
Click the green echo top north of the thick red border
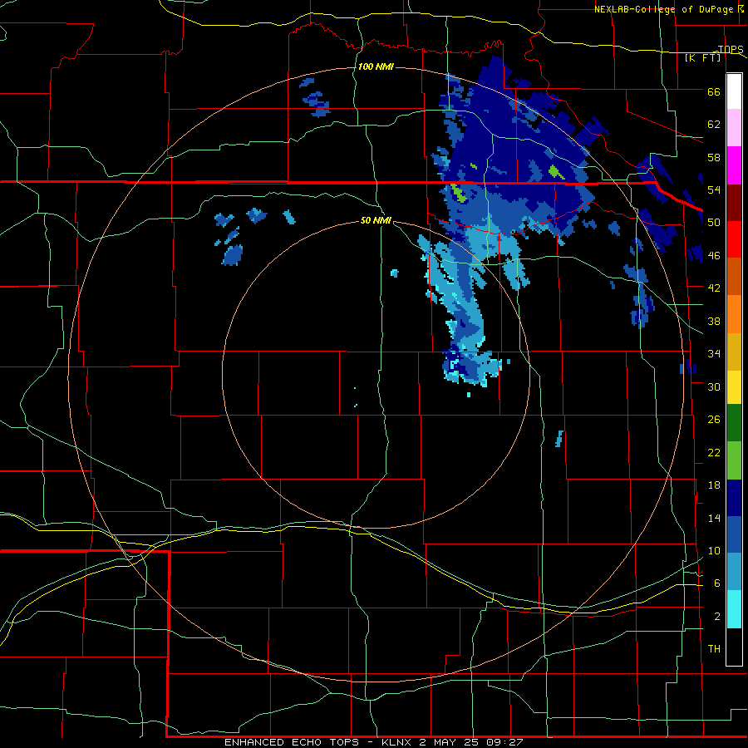pyautogui.click(x=556, y=171)
